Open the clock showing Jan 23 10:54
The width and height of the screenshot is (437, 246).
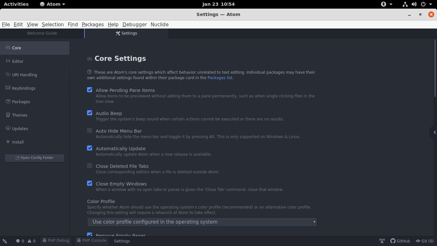[219, 4]
